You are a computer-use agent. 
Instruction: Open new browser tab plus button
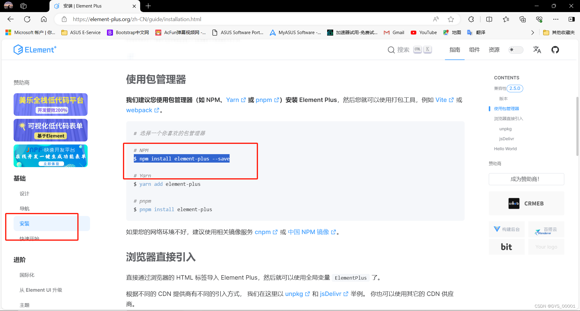[x=148, y=6]
